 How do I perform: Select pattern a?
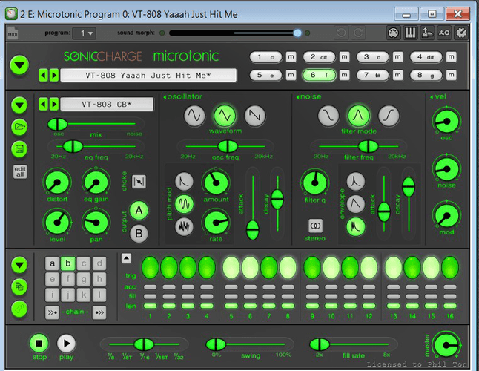click(52, 263)
